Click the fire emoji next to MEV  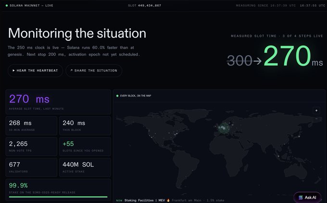tap(168, 200)
